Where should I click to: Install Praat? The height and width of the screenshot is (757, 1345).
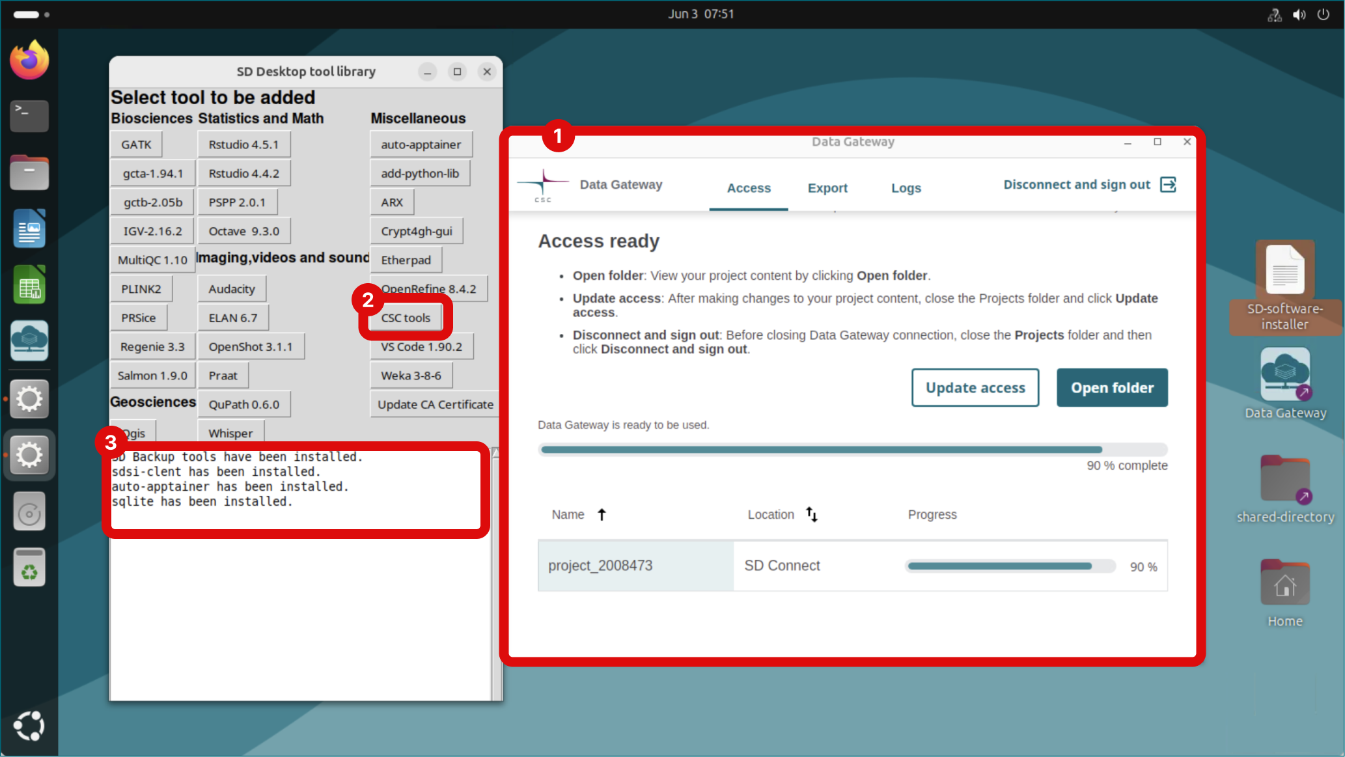[x=223, y=376]
